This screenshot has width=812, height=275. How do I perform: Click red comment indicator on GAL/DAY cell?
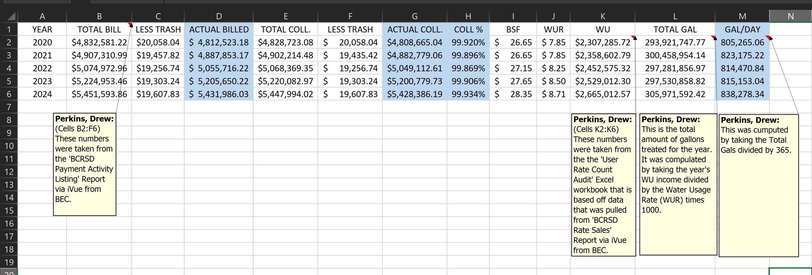[x=768, y=37]
